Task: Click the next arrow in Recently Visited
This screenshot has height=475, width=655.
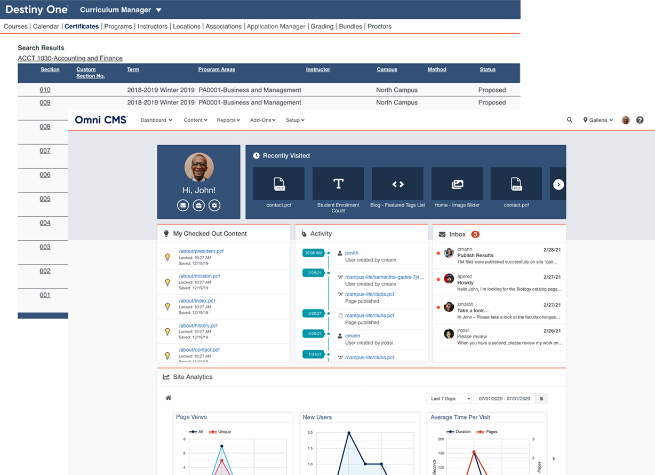Action: 558,184
